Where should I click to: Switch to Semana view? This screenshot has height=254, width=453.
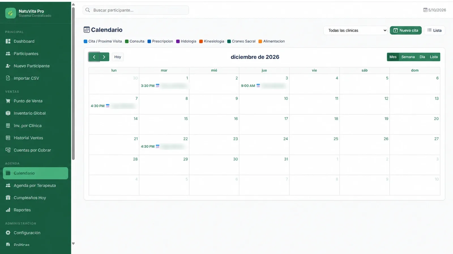(x=408, y=57)
